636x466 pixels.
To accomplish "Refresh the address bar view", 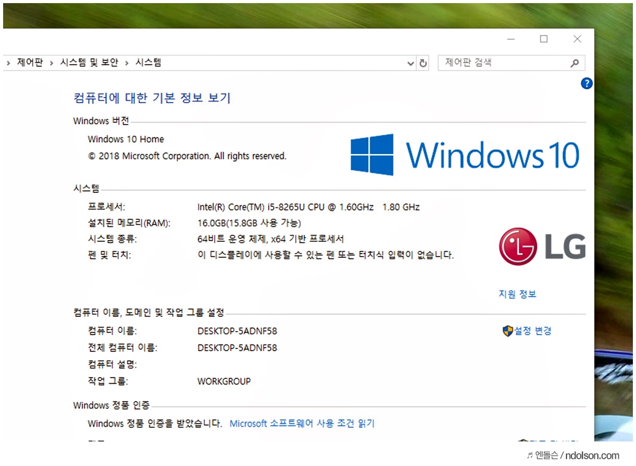I will [x=423, y=63].
